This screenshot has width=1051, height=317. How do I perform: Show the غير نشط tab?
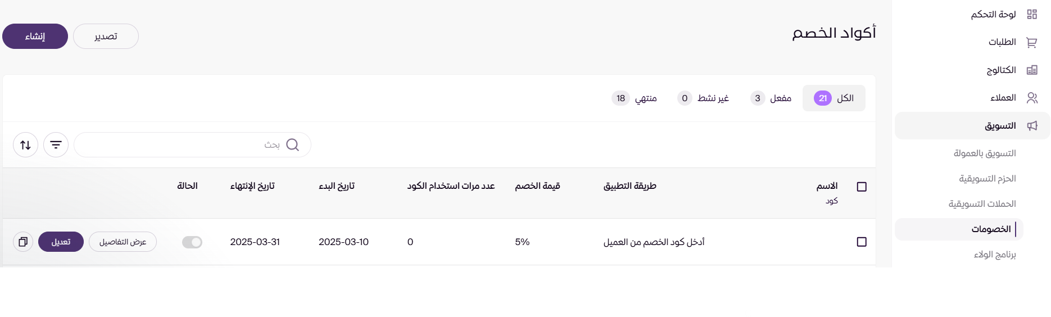[703, 98]
